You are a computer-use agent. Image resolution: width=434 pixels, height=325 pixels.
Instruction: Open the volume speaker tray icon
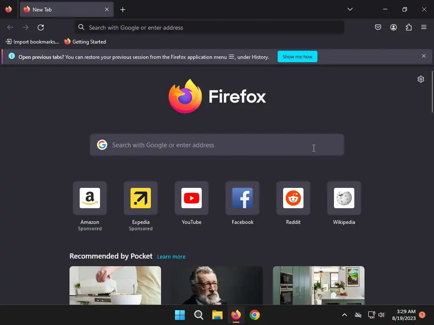pyautogui.click(x=381, y=315)
